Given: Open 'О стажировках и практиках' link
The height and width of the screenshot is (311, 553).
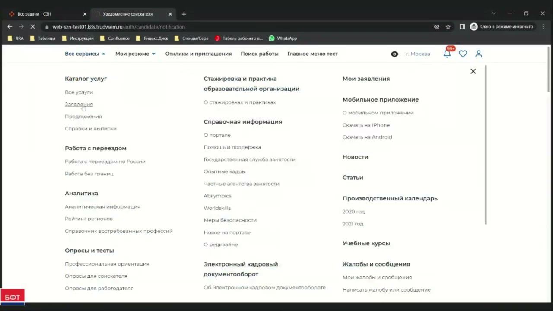Looking at the screenshot, I should click(x=240, y=102).
